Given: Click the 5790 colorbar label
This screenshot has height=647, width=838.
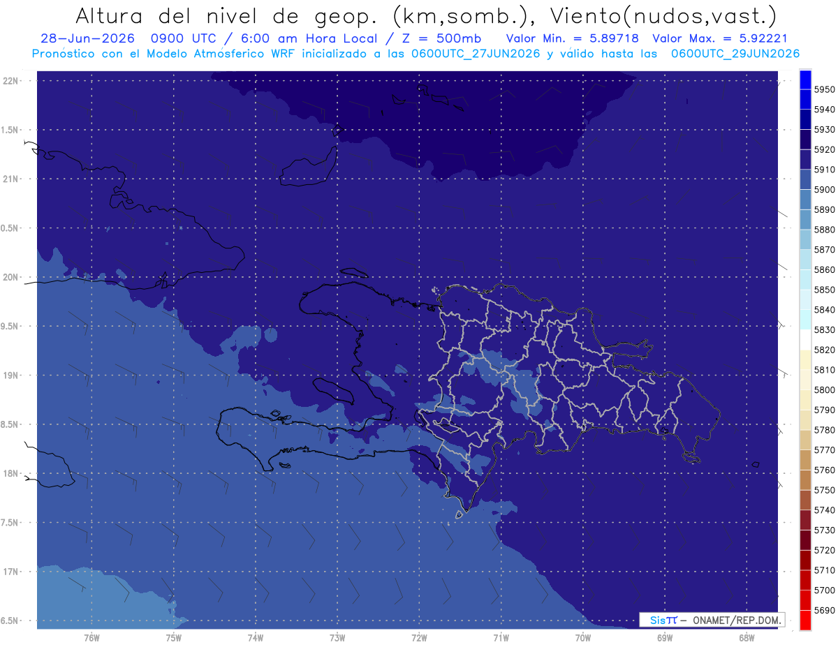Looking at the screenshot, I should point(824,410).
